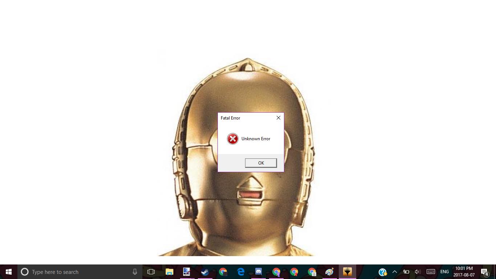Click the 'Type here to search' box
496x279 pixels.
(76, 272)
